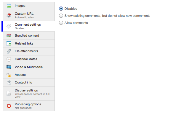176x113 pixels.
Task: Click the Bundled content archive icon
Action: point(9,35)
